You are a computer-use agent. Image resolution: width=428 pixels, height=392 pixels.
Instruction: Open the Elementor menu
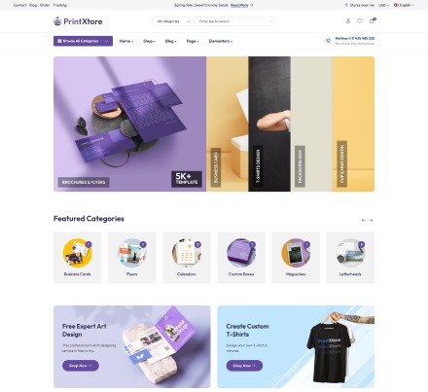point(221,41)
